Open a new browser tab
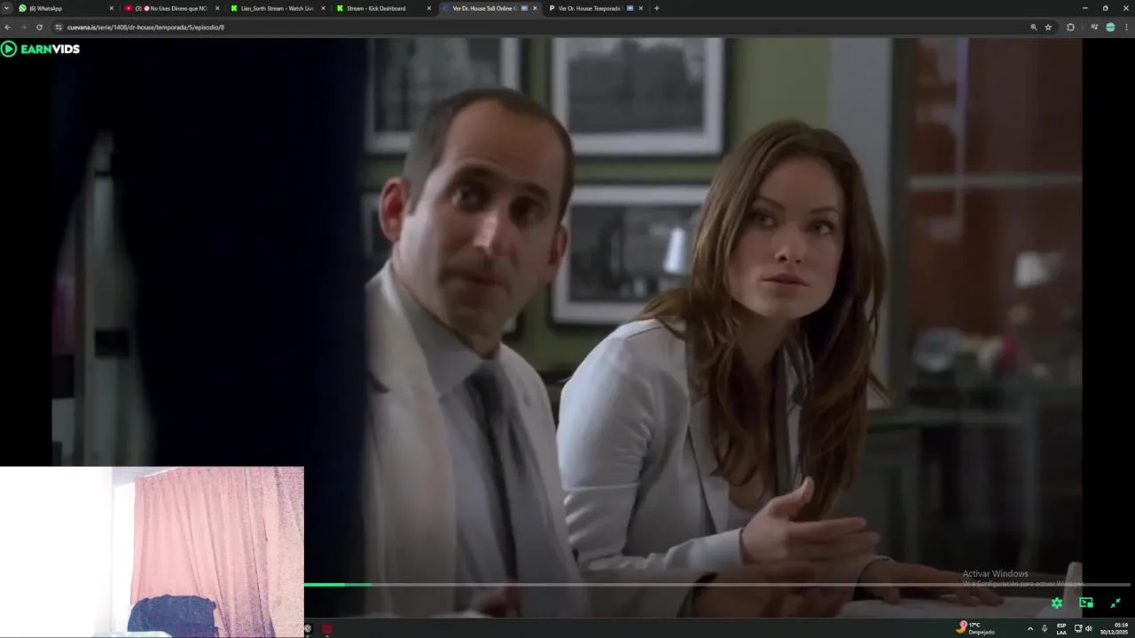Viewport: 1135px width, 638px height. [656, 8]
